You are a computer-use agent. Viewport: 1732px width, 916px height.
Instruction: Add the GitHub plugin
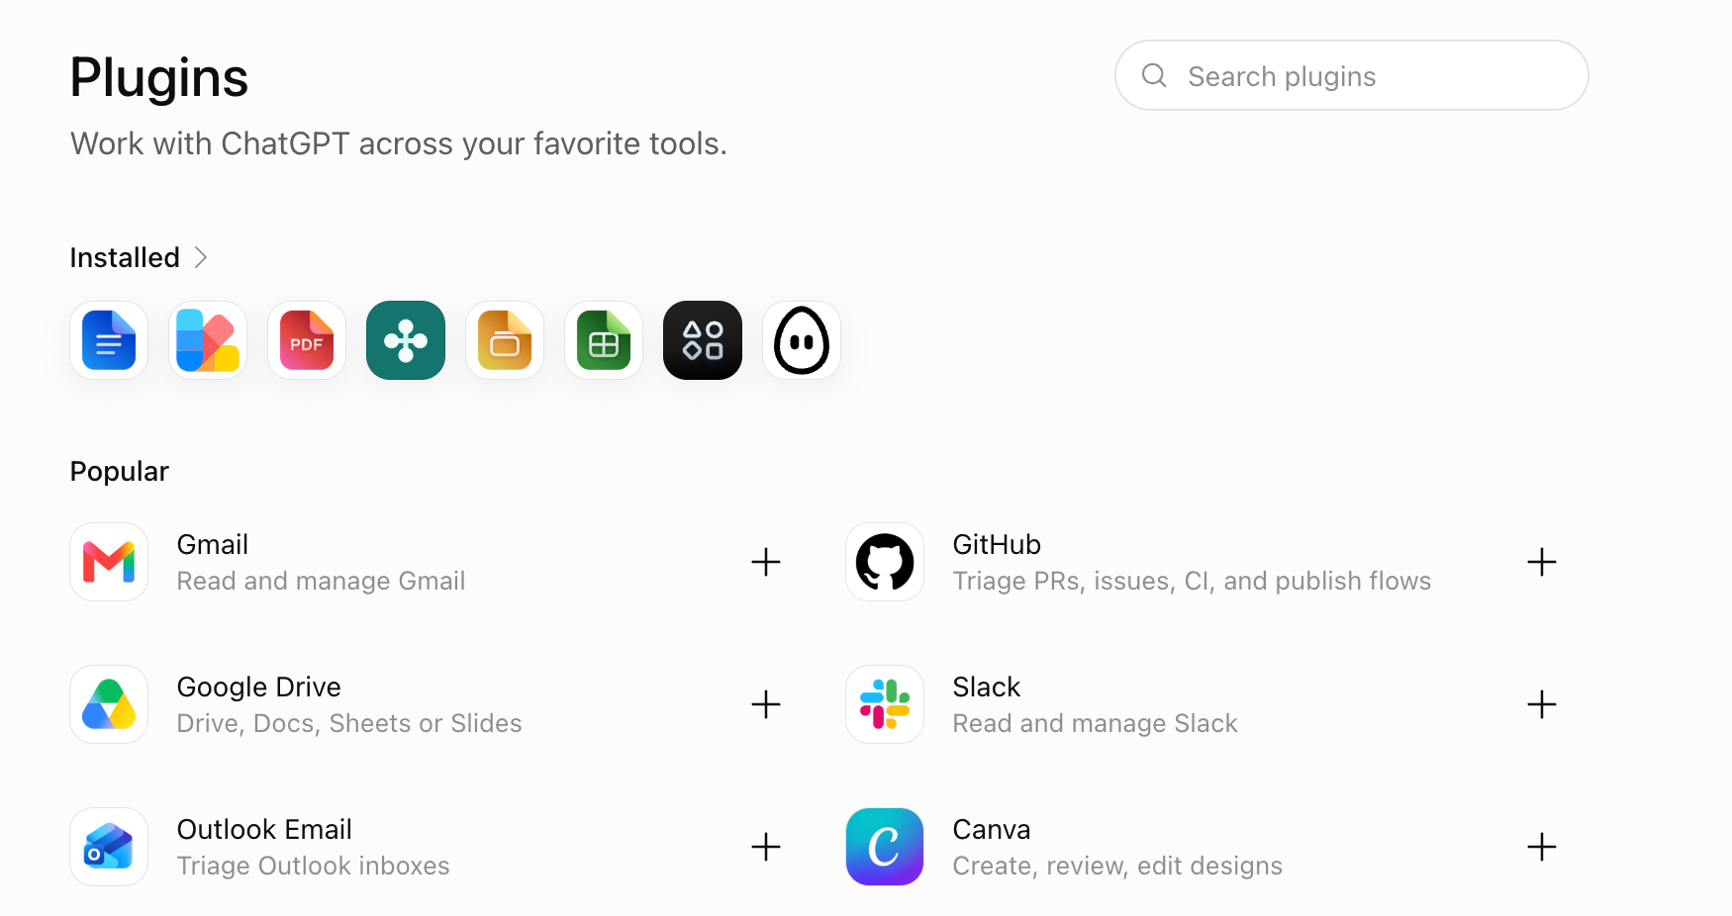[x=1542, y=562]
